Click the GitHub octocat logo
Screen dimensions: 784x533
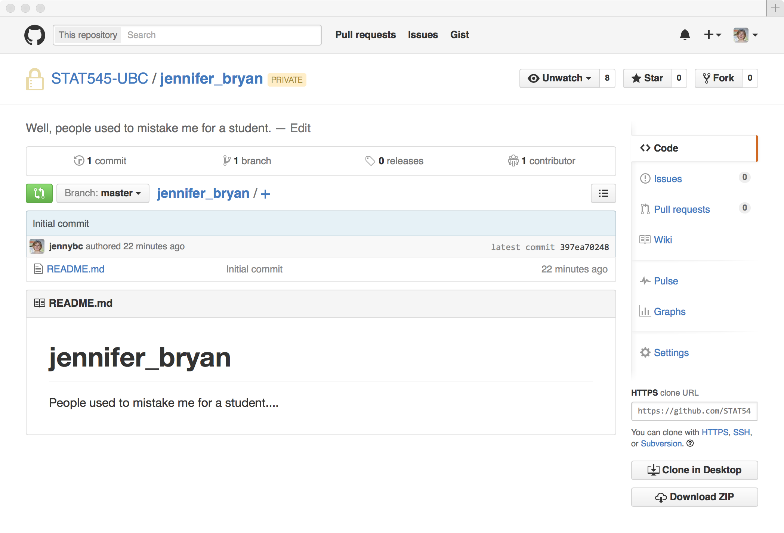coord(34,35)
